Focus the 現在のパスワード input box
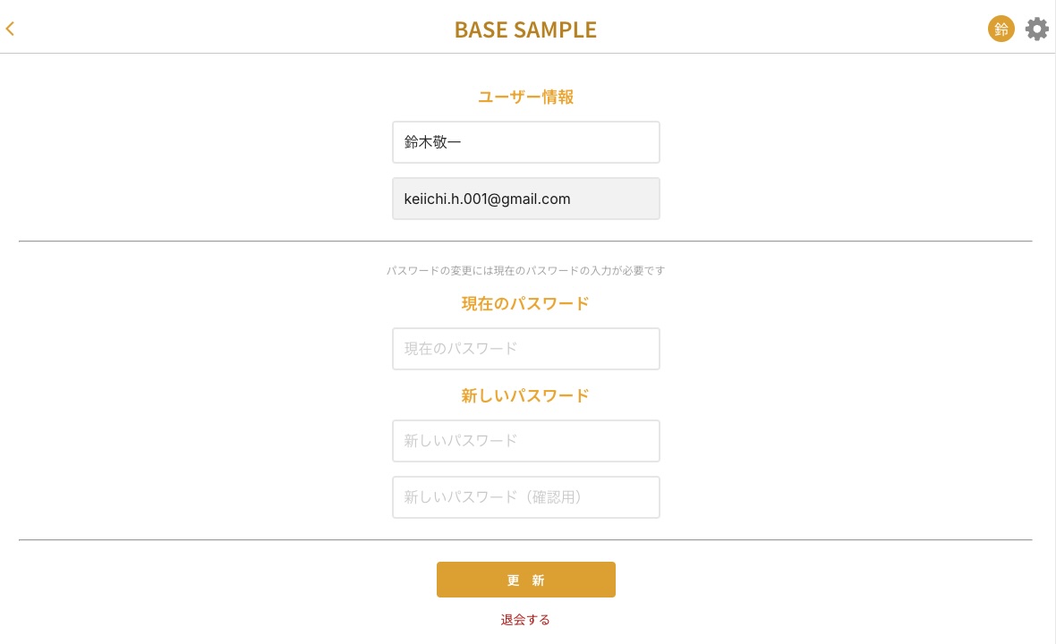The image size is (1056, 644). [x=526, y=349]
